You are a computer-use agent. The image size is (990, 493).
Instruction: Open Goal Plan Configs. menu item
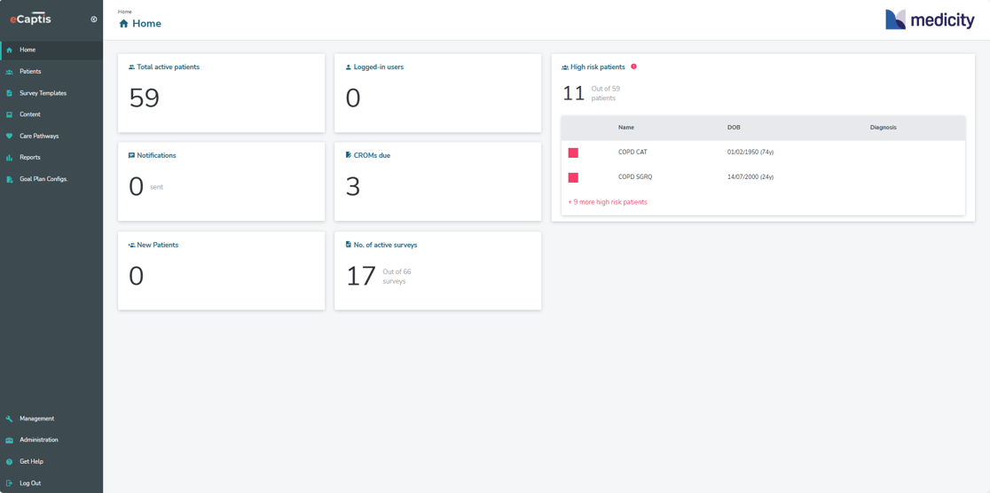pos(43,179)
